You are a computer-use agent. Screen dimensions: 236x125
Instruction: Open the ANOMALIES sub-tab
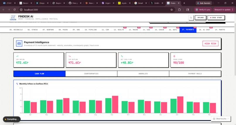(x=143, y=74)
